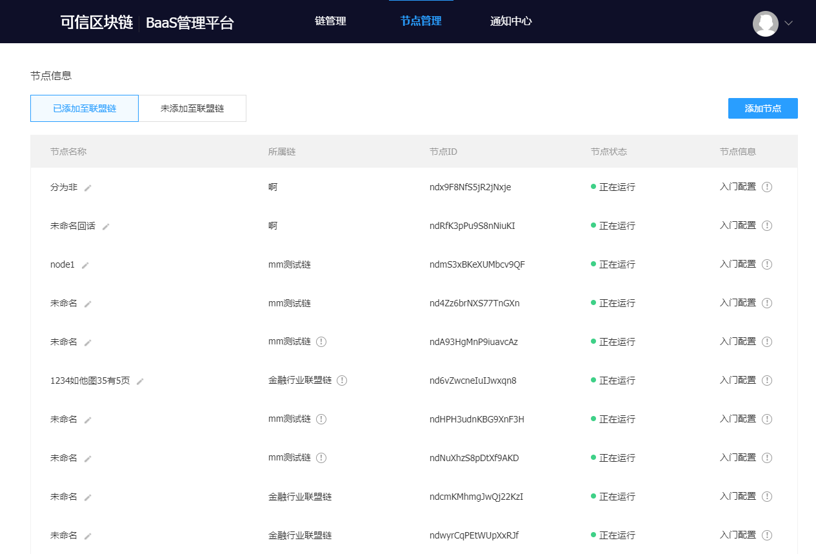This screenshot has height=554, width=816.
Task: Edit the name of node 分为非
Action: point(88,188)
